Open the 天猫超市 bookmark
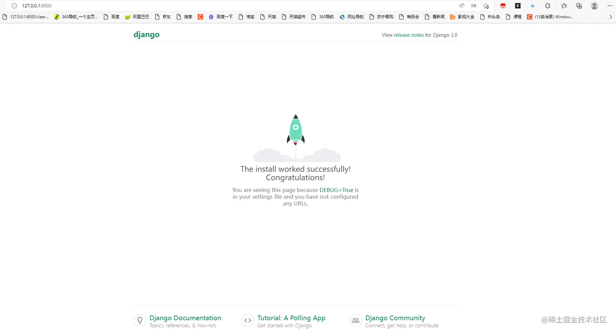 293,17
